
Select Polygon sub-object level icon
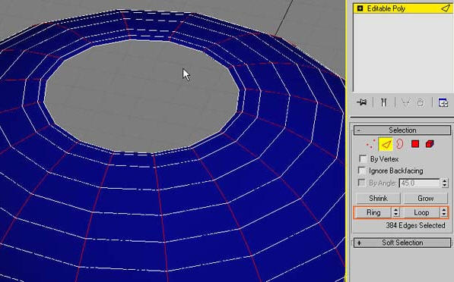[x=415, y=144]
